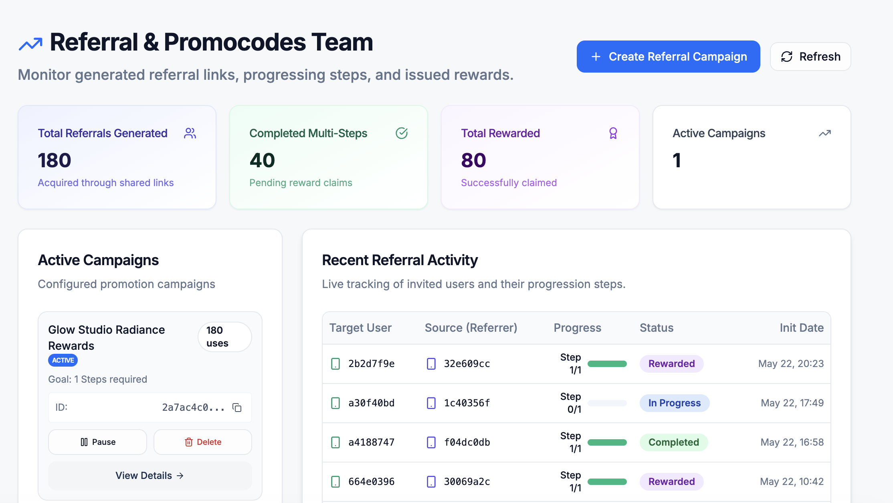Click the green phone icon beside 2b2d7f9e

coord(335,364)
